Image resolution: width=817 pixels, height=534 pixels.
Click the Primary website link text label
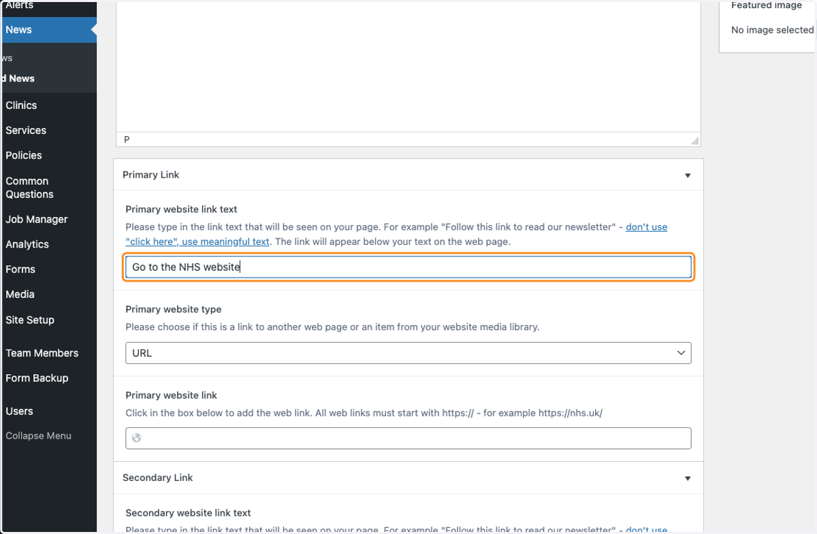click(x=182, y=210)
